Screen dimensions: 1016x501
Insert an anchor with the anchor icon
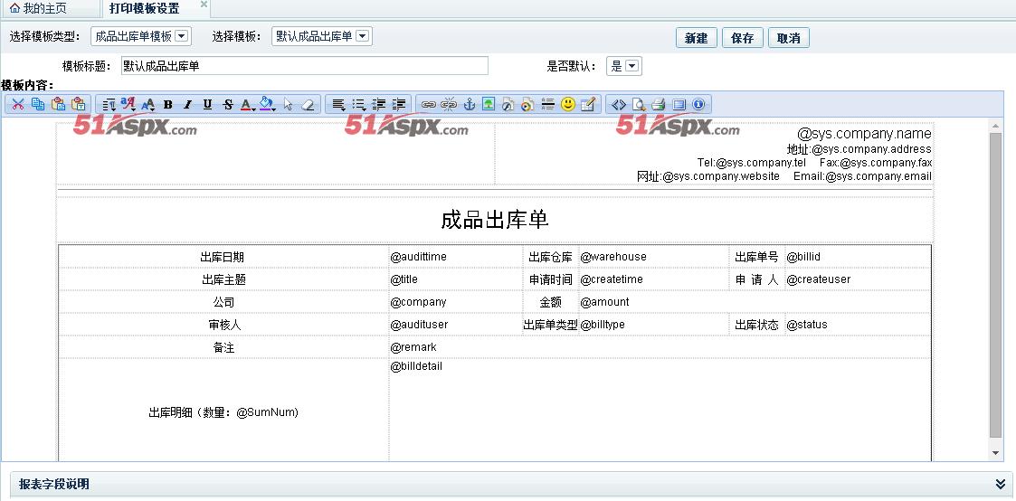coord(469,104)
